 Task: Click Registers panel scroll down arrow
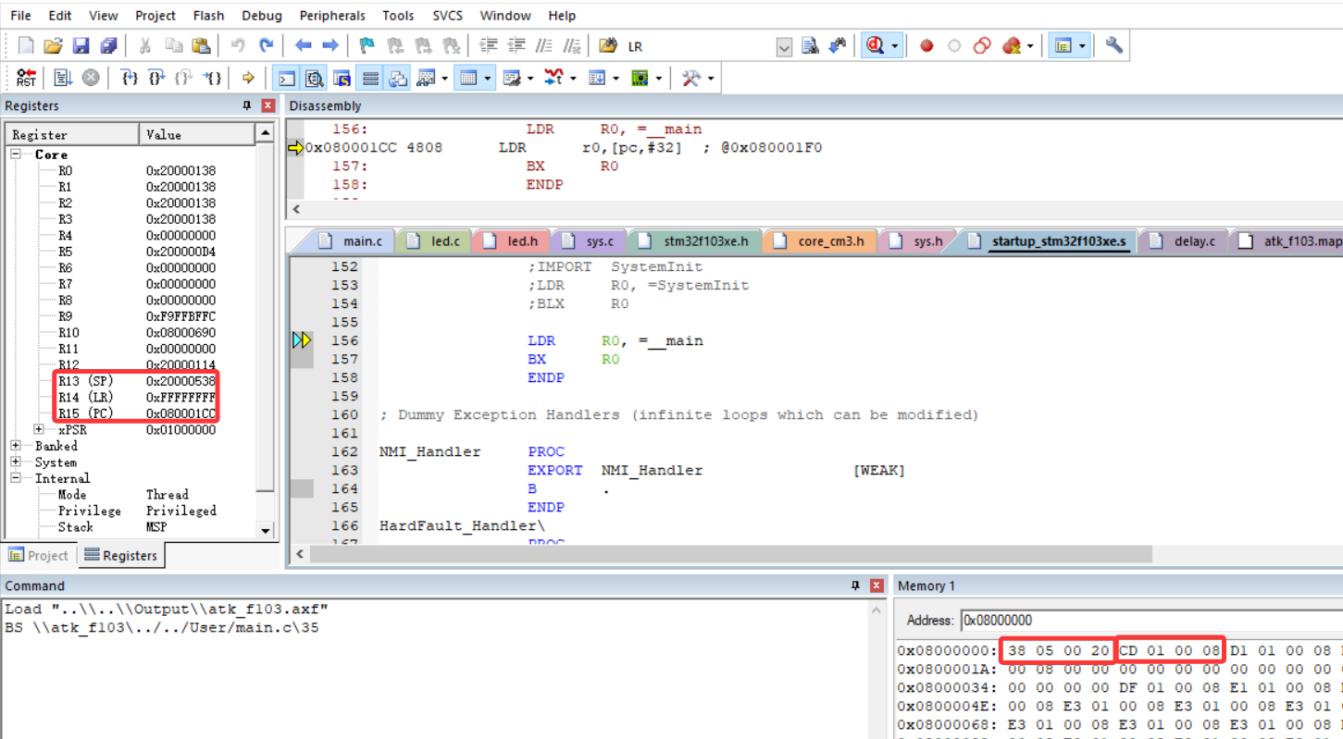point(266,530)
